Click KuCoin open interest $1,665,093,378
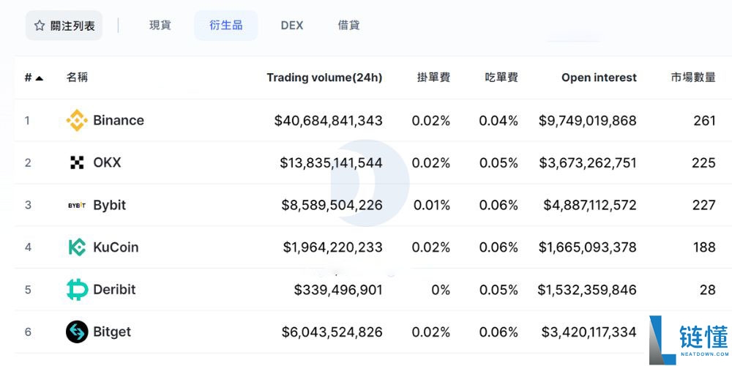The image size is (732, 366). coord(587,247)
